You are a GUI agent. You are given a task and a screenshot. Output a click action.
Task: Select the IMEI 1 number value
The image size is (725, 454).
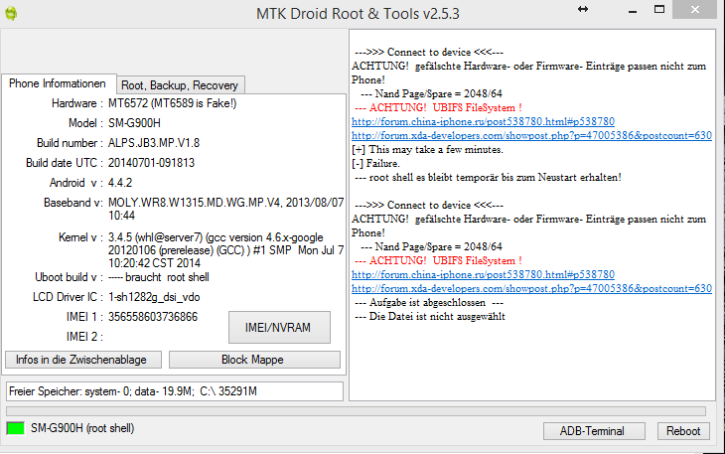[x=153, y=317]
